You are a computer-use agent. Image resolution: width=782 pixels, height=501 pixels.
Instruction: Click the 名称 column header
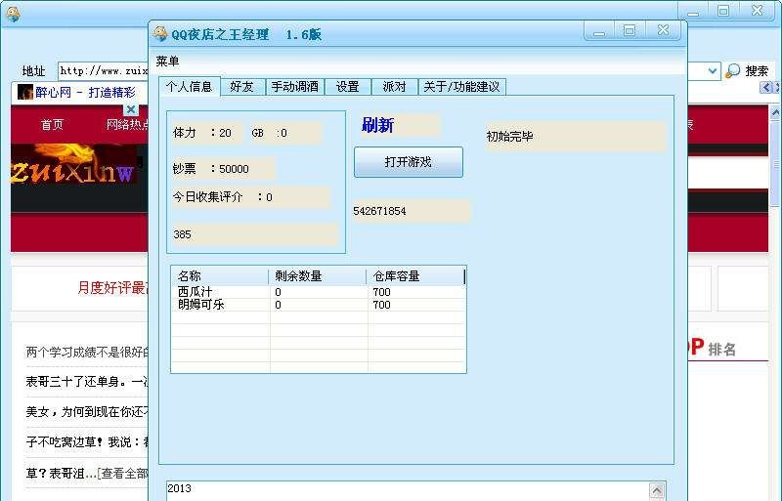point(220,276)
